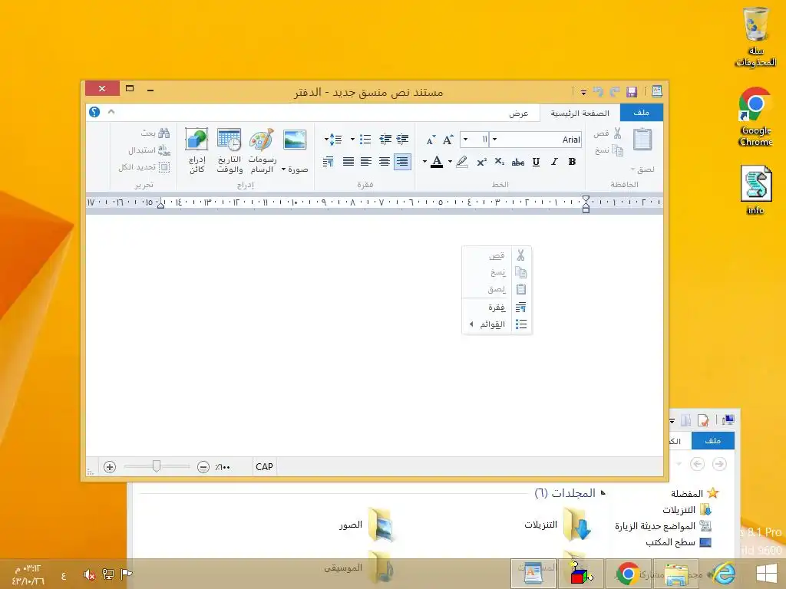This screenshot has width=786, height=589.
Task: Choose Cut (قص) in context menu
Action: pos(497,255)
